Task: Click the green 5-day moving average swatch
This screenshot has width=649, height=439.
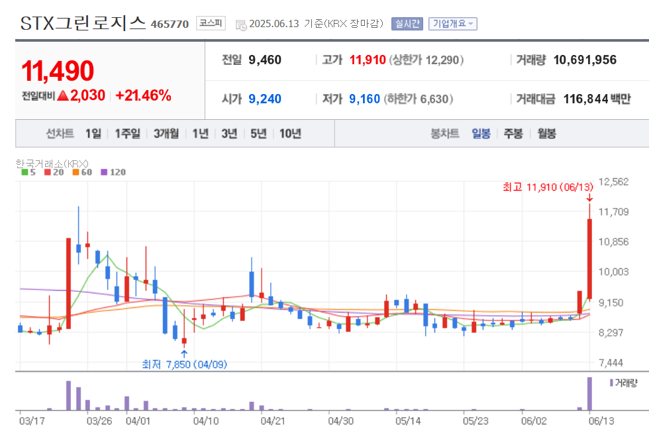Action: click(25, 172)
